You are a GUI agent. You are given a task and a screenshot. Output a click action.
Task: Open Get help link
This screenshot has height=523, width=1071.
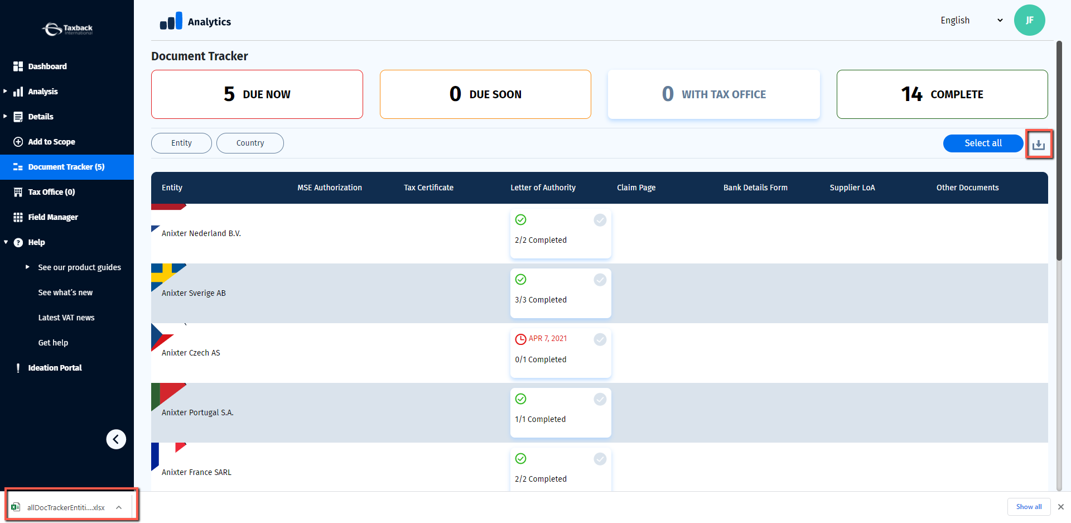pos(53,343)
